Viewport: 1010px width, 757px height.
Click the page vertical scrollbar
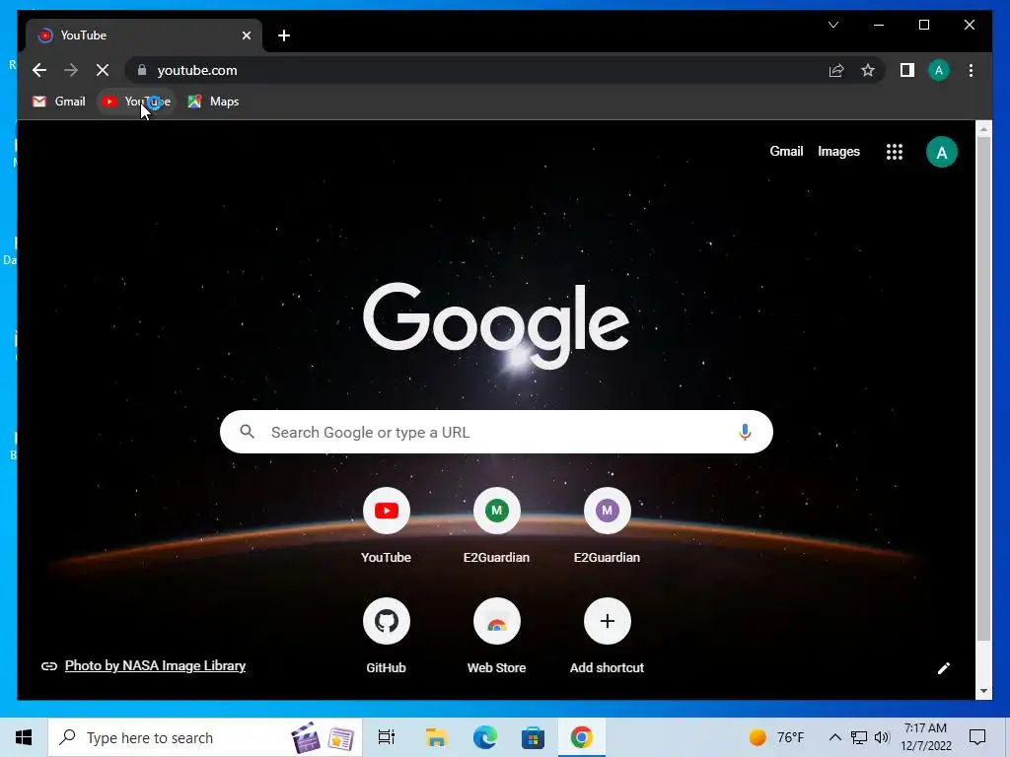point(983,386)
